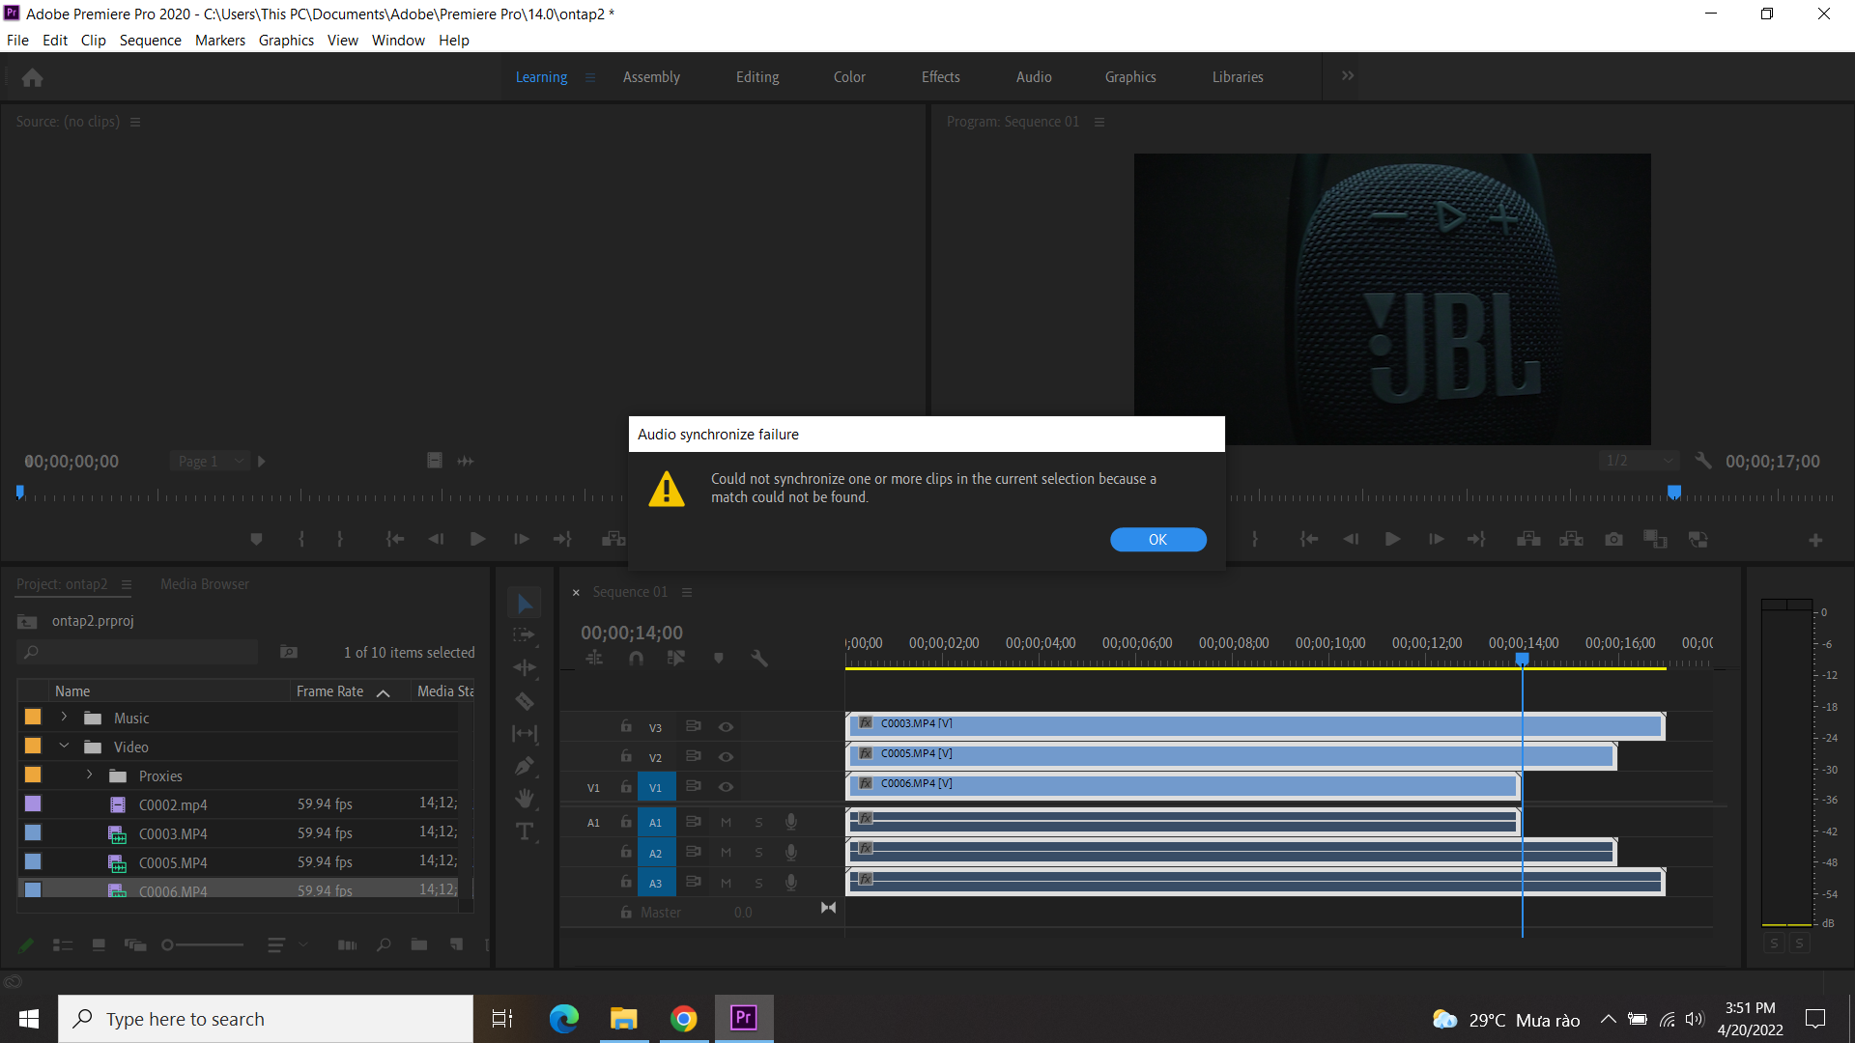Screen dimensions: 1855x1043
Task: Click Automate to Sequence icon
Action: point(347,945)
